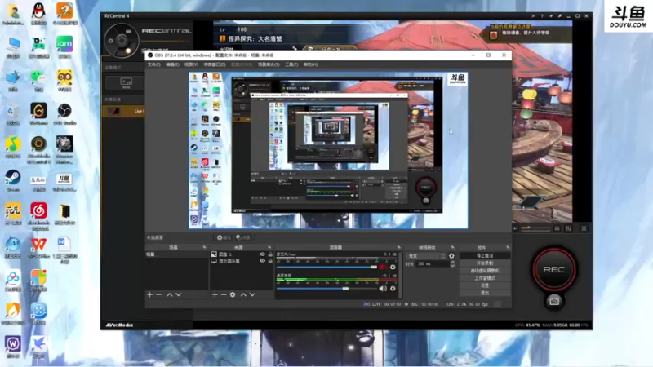This screenshot has height=367, width=653.
Task: Remove the selected scene with the minus icon
Action: [x=158, y=294]
